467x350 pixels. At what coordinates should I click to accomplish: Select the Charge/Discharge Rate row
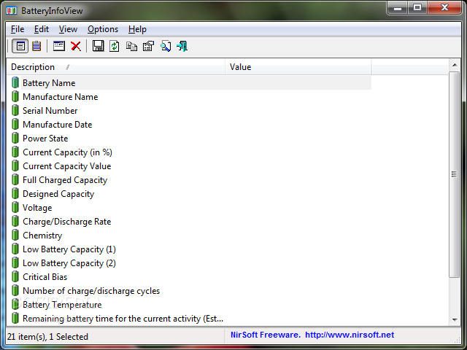(x=190, y=222)
